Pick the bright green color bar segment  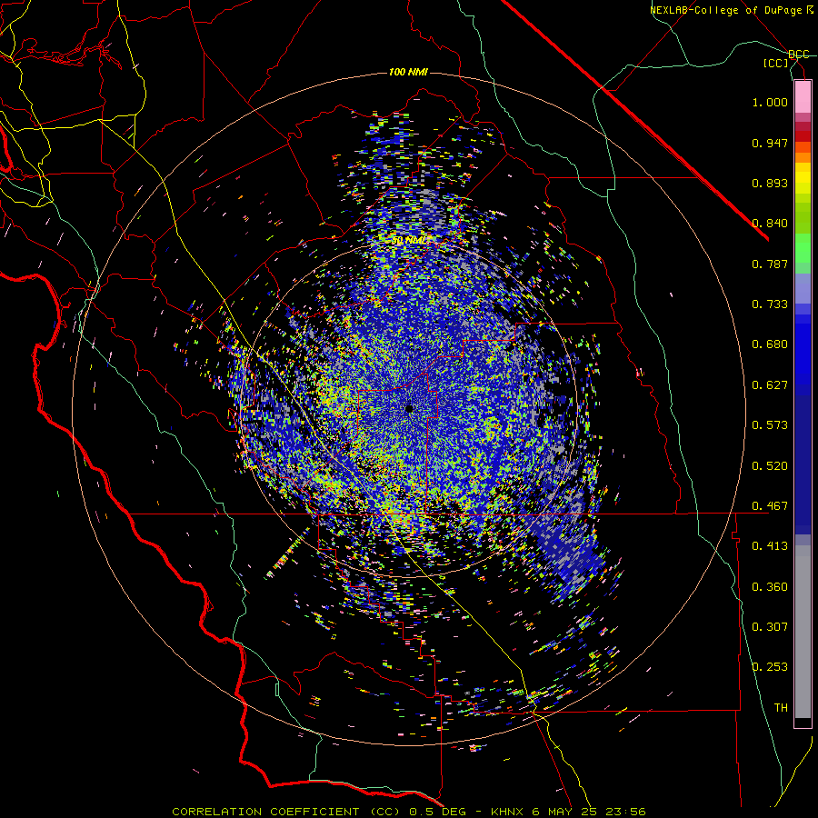tap(803, 248)
